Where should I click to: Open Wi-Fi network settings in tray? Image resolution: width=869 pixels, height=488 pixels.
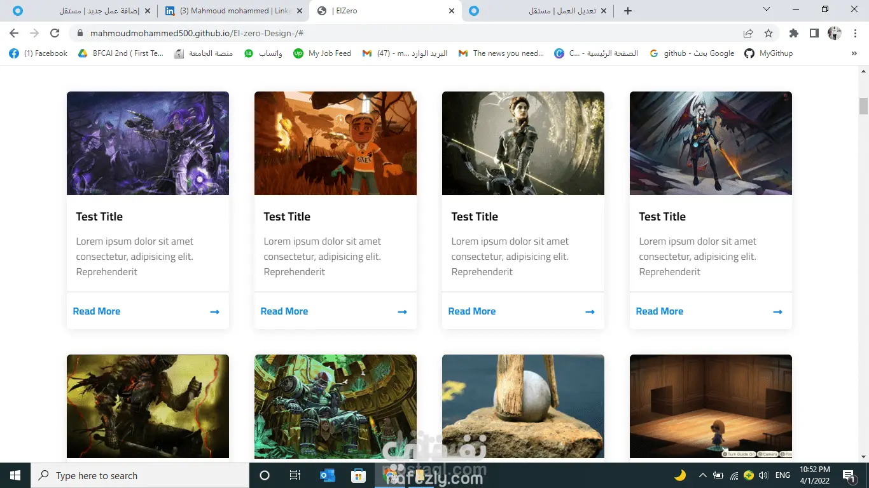tap(733, 475)
